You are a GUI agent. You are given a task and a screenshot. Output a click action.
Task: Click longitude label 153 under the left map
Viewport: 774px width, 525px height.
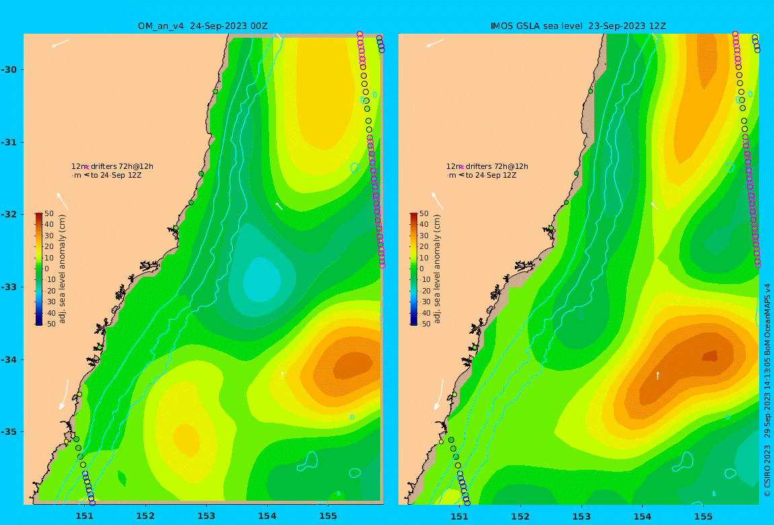click(x=207, y=516)
